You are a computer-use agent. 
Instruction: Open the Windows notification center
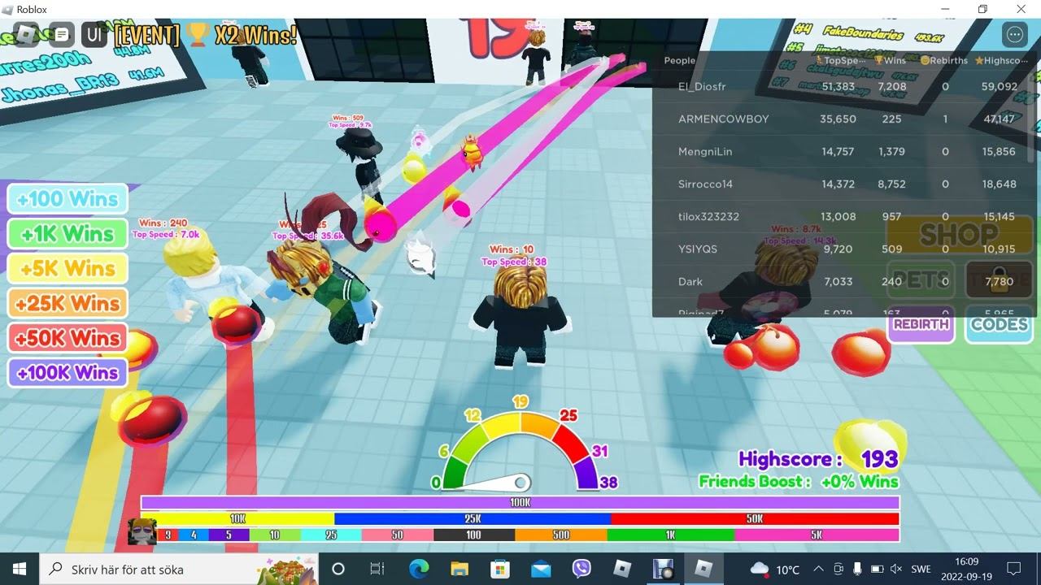pos(1014,569)
